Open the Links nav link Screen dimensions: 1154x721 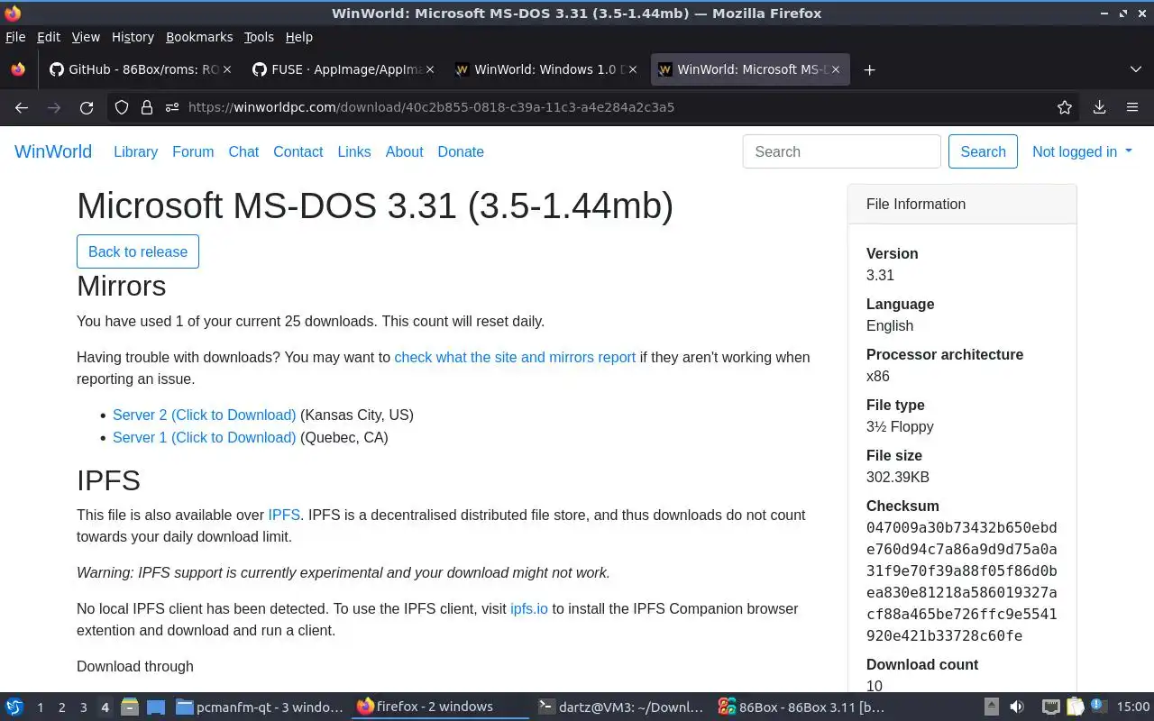point(354,151)
